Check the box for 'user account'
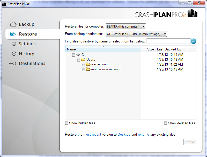Viewport: 207px width, 157px height. point(83,65)
